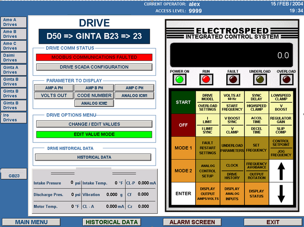Display the AMP B PH parameter
Screen dimensions: 304x227
click(94, 88)
